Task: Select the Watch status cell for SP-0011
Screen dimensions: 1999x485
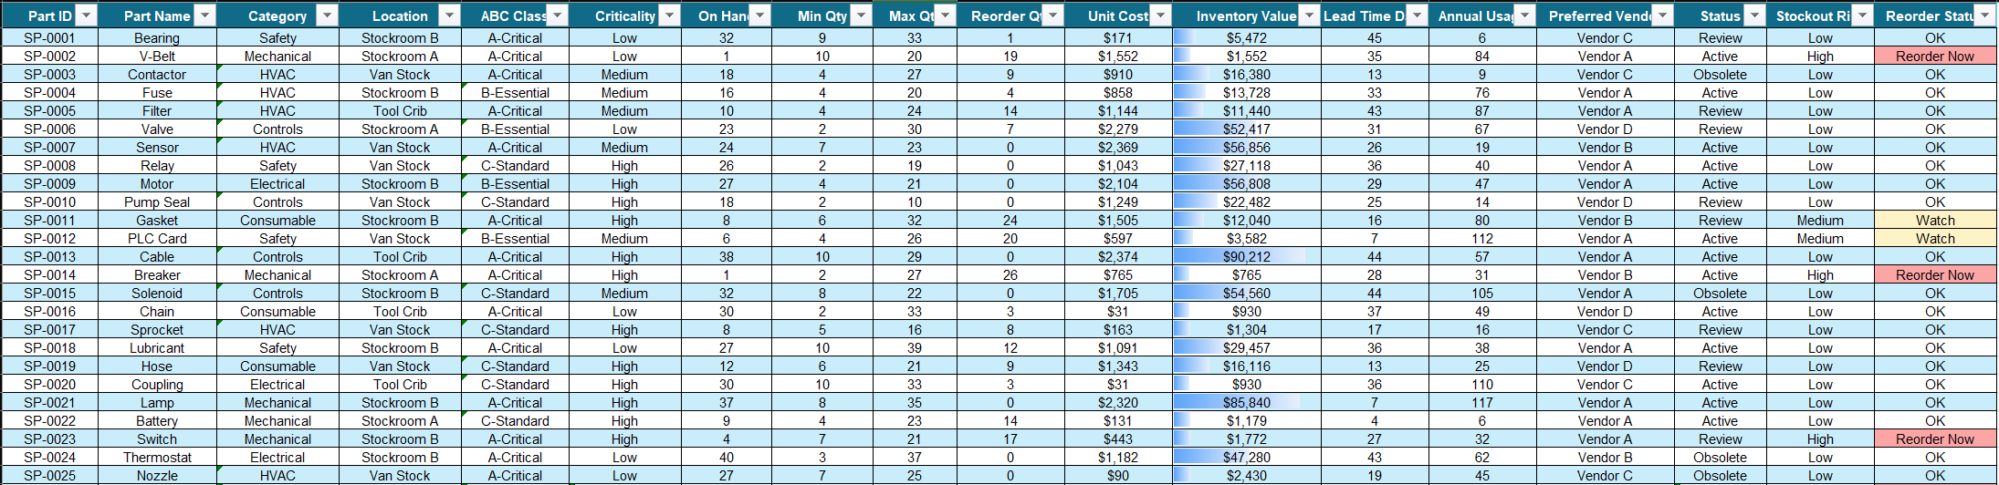Action: (1935, 221)
